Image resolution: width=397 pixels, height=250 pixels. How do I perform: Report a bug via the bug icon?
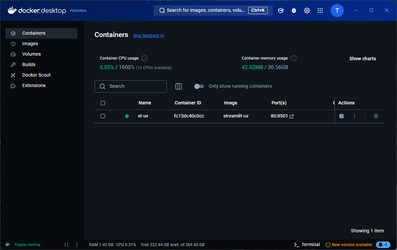click(294, 10)
